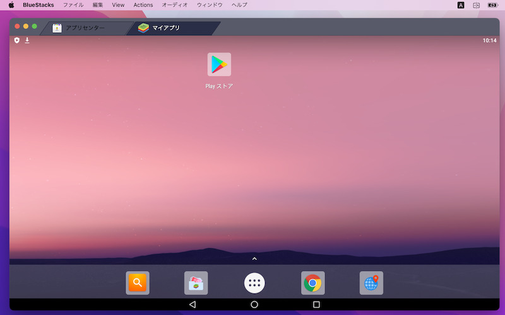Viewport: 505px width, 315px height.
Task: Expand the app drawer up chevron
Action: click(x=254, y=258)
